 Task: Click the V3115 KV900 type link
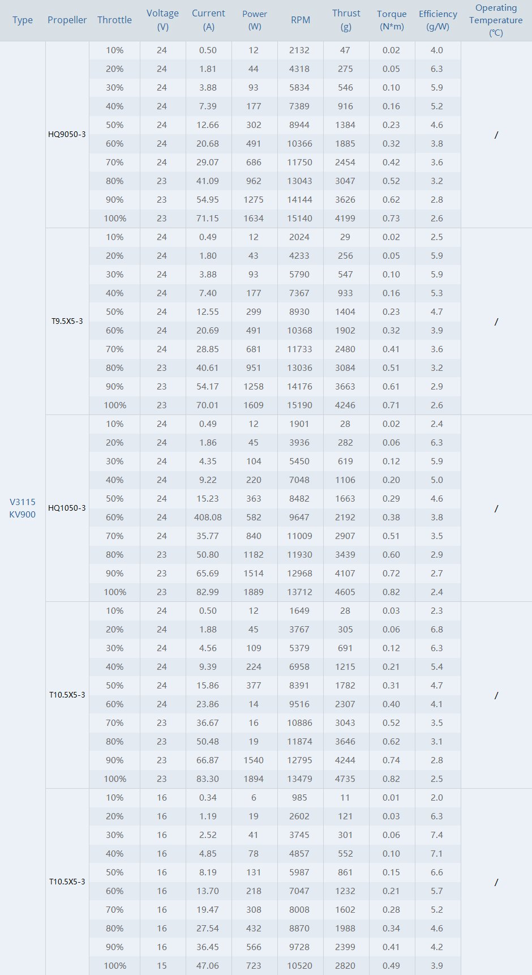pyautogui.click(x=23, y=508)
